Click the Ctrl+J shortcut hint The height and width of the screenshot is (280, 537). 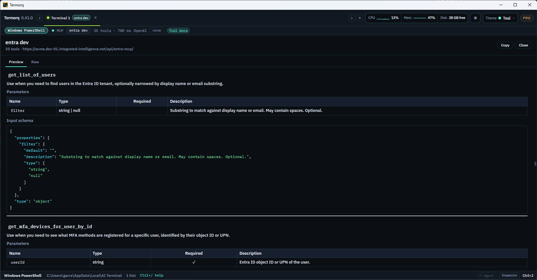(x=528, y=275)
